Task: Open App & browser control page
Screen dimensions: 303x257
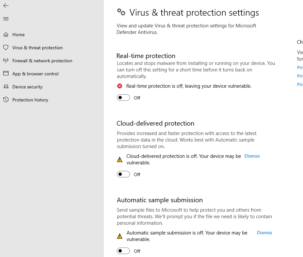Action: [35, 74]
